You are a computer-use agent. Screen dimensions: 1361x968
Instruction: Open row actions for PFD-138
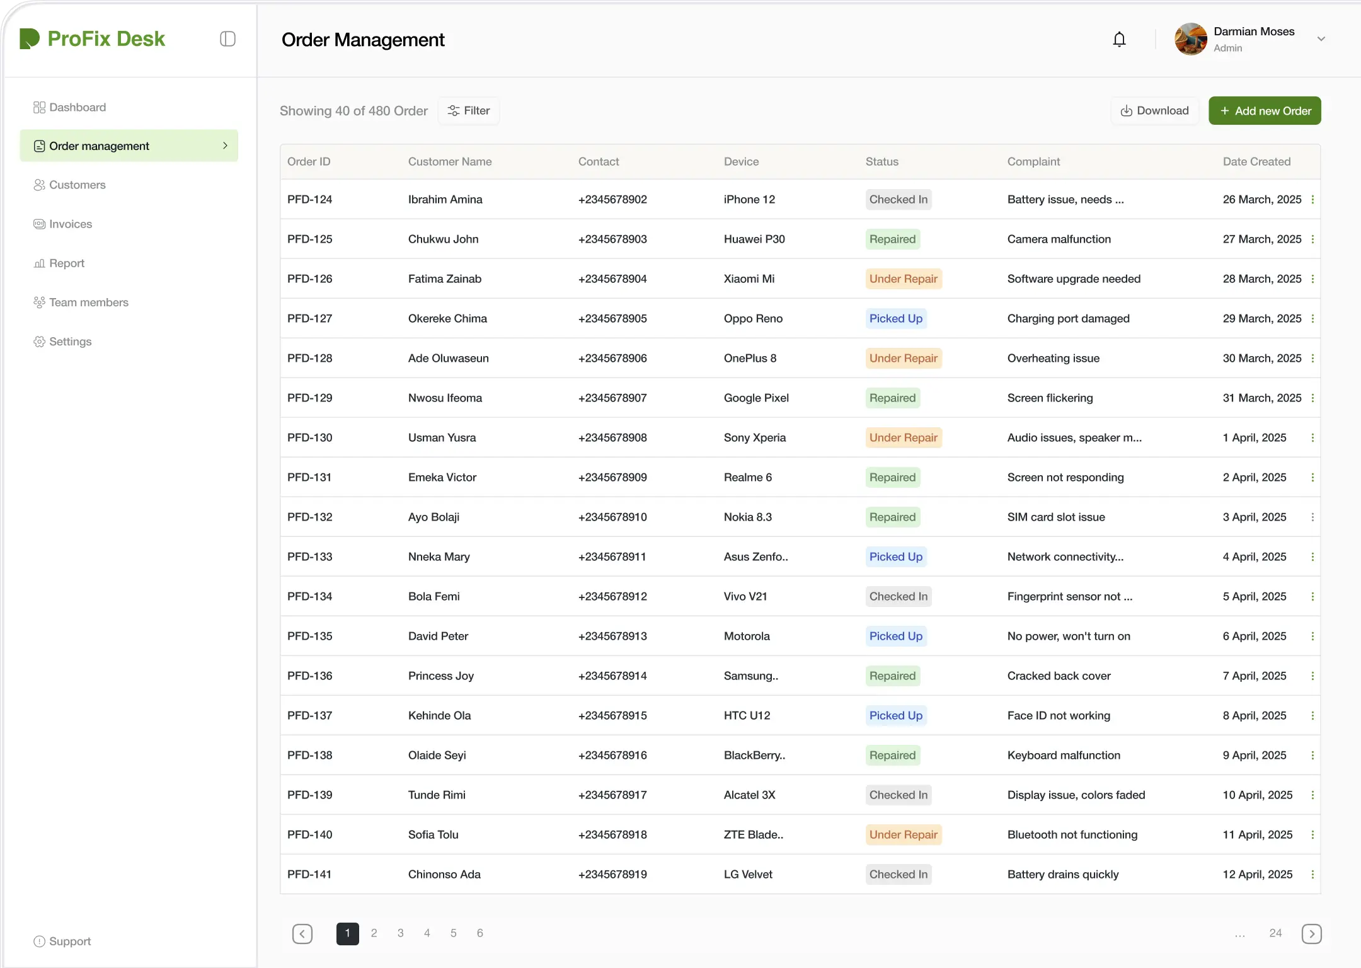[1312, 755]
